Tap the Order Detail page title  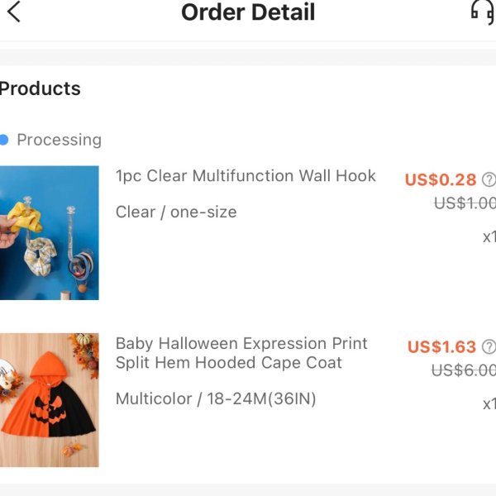click(248, 12)
